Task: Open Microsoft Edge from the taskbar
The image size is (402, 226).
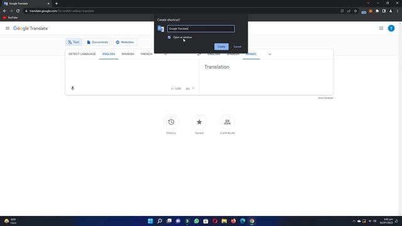Action: click(x=242, y=221)
